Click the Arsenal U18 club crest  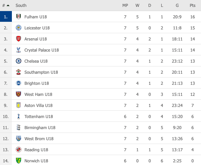coord(18,39)
